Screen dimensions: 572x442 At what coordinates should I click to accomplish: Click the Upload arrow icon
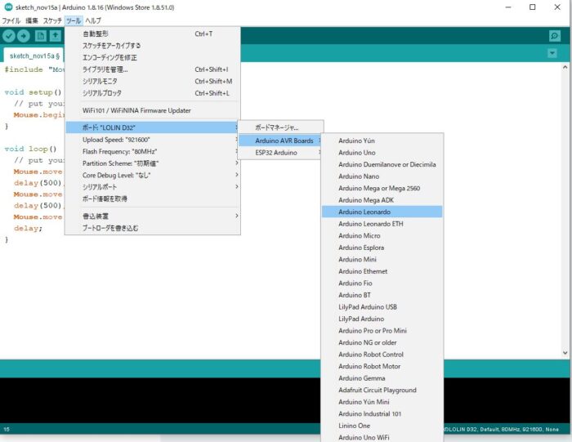(x=24, y=36)
